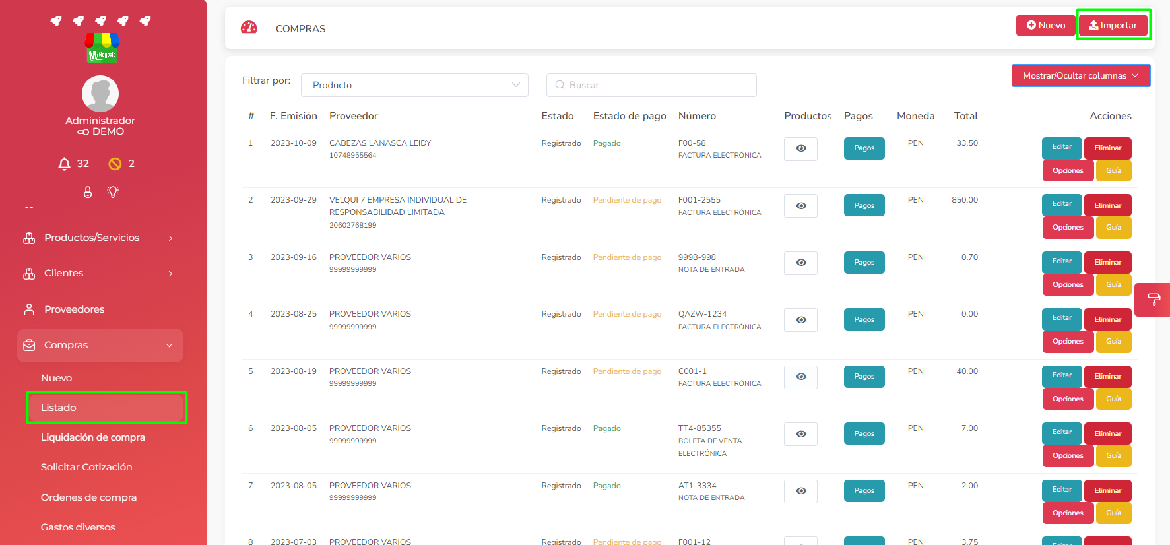1170x545 pixels.
Task: Click the magnifier icon in Buscar field
Action: pos(560,85)
